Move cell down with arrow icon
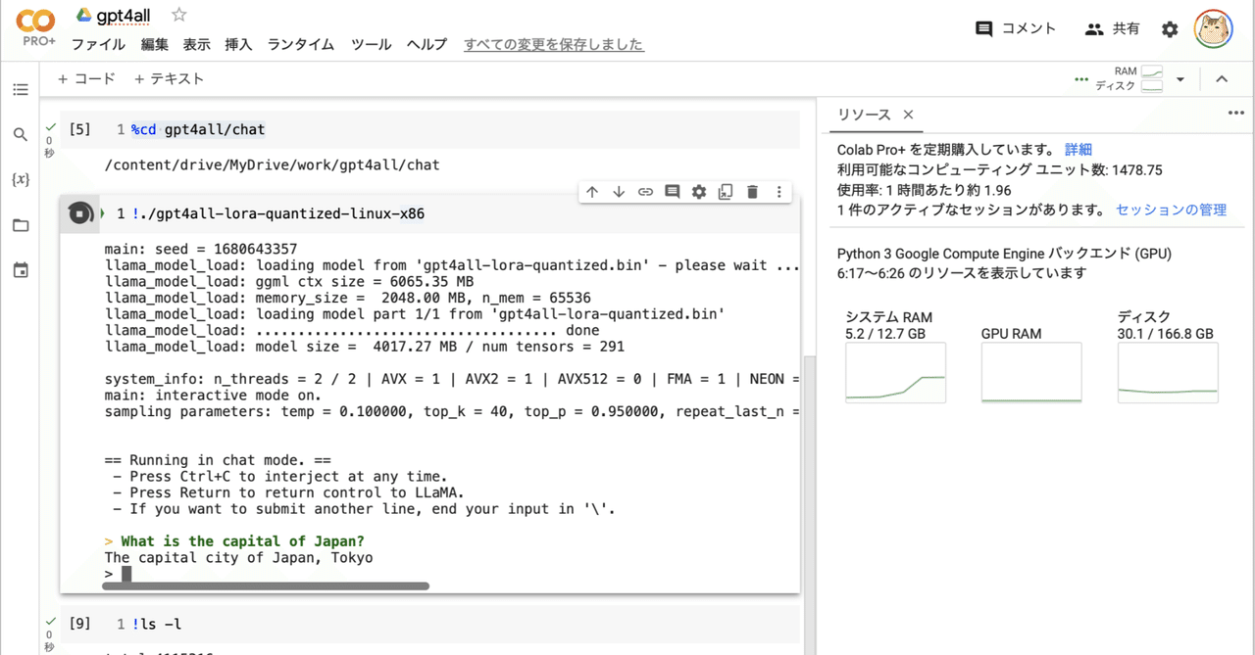The width and height of the screenshot is (1255, 655). pyautogui.click(x=619, y=192)
